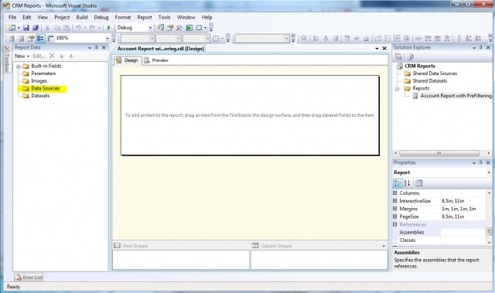Open the Toolbox side tab
The image size is (495, 293).
click(7, 60)
